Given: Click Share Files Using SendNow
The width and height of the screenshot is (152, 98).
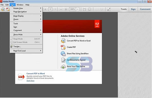Looking at the screenshot, I should pos(78,53).
